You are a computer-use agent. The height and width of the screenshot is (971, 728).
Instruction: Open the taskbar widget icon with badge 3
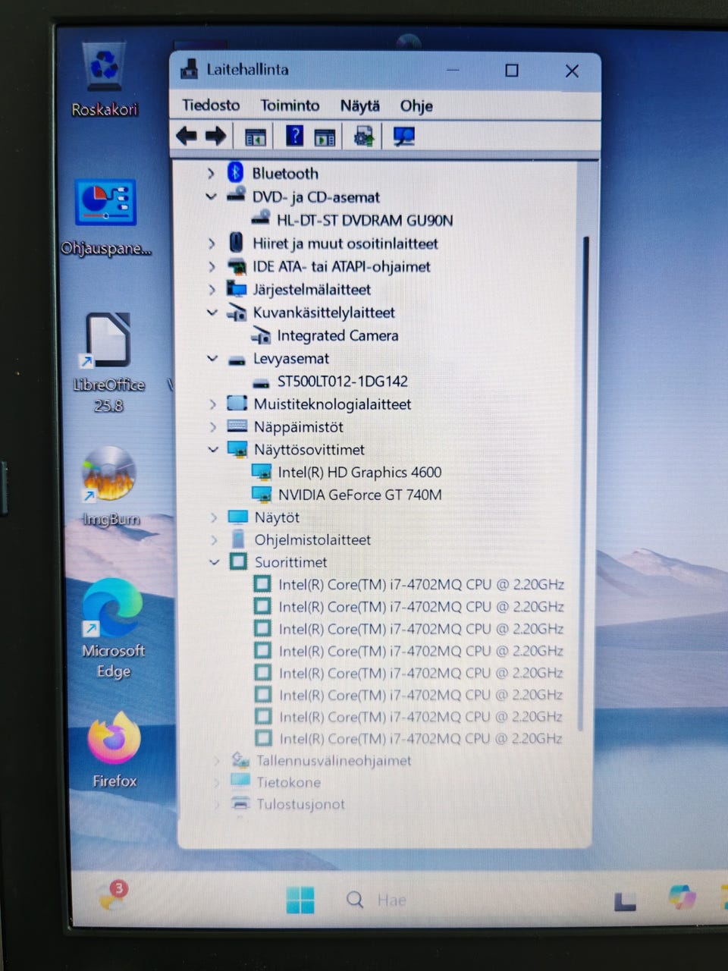tap(114, 895)
